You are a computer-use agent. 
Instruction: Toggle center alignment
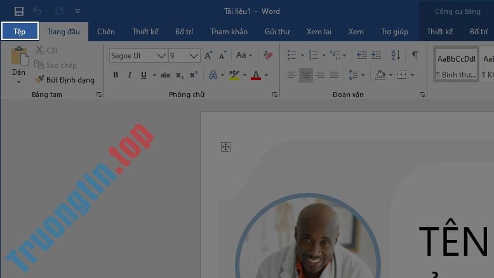pos(305,75)
